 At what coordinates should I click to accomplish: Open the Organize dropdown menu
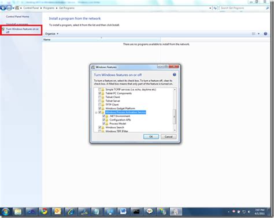[51, 34]
